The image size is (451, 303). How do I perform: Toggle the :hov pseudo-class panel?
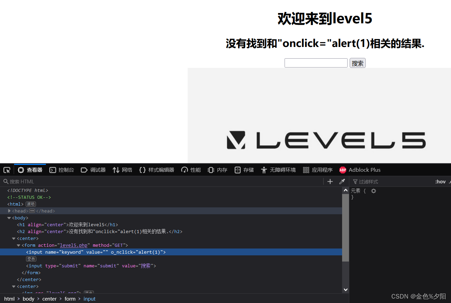pos(440,182)
